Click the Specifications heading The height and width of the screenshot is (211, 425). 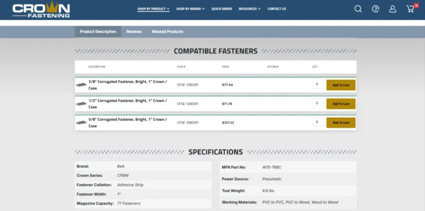215,152
